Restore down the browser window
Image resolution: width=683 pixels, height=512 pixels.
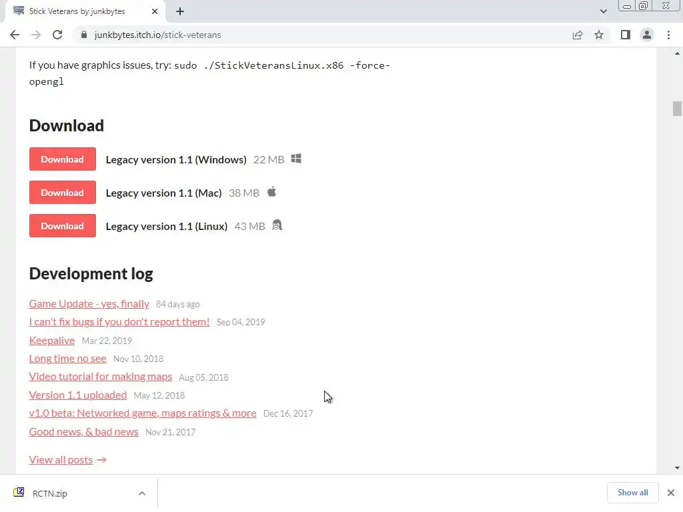[643, 6]
